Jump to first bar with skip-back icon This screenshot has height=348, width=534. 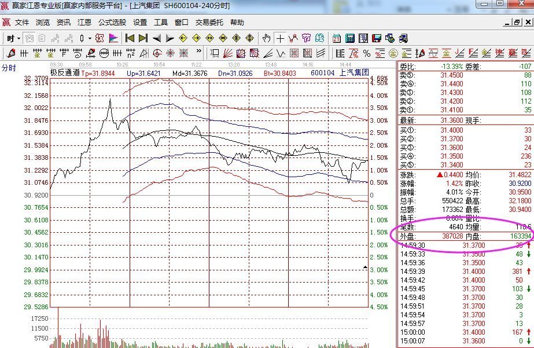tap(130, 38)
